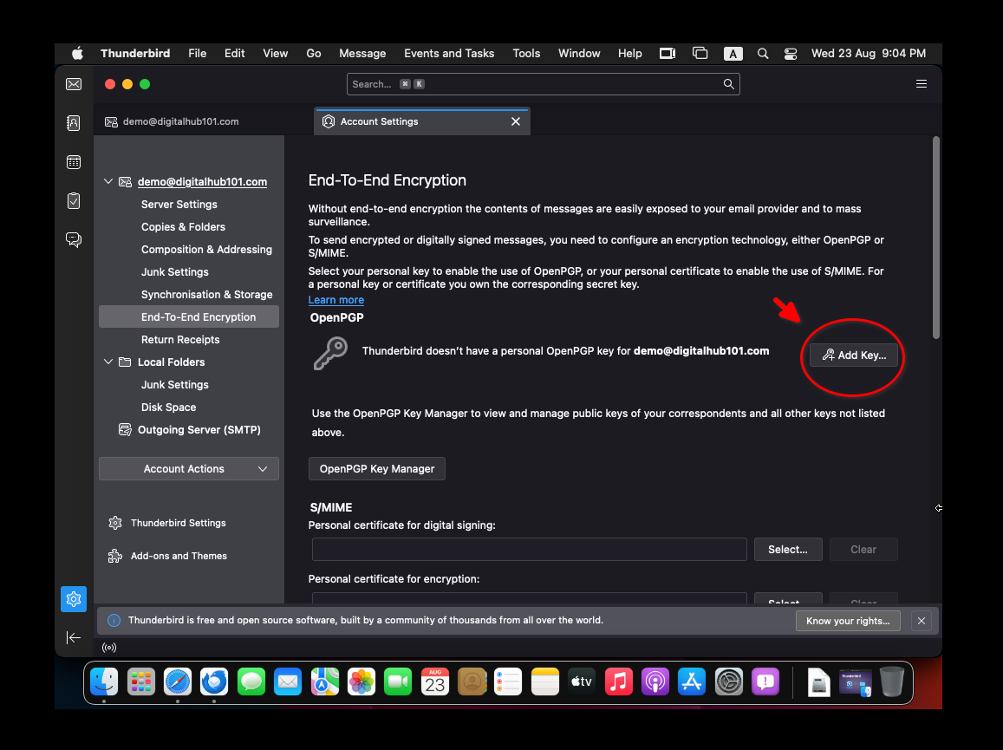Open Finder from the Dock
This screenshot has height=750, width=1003.
104,682
